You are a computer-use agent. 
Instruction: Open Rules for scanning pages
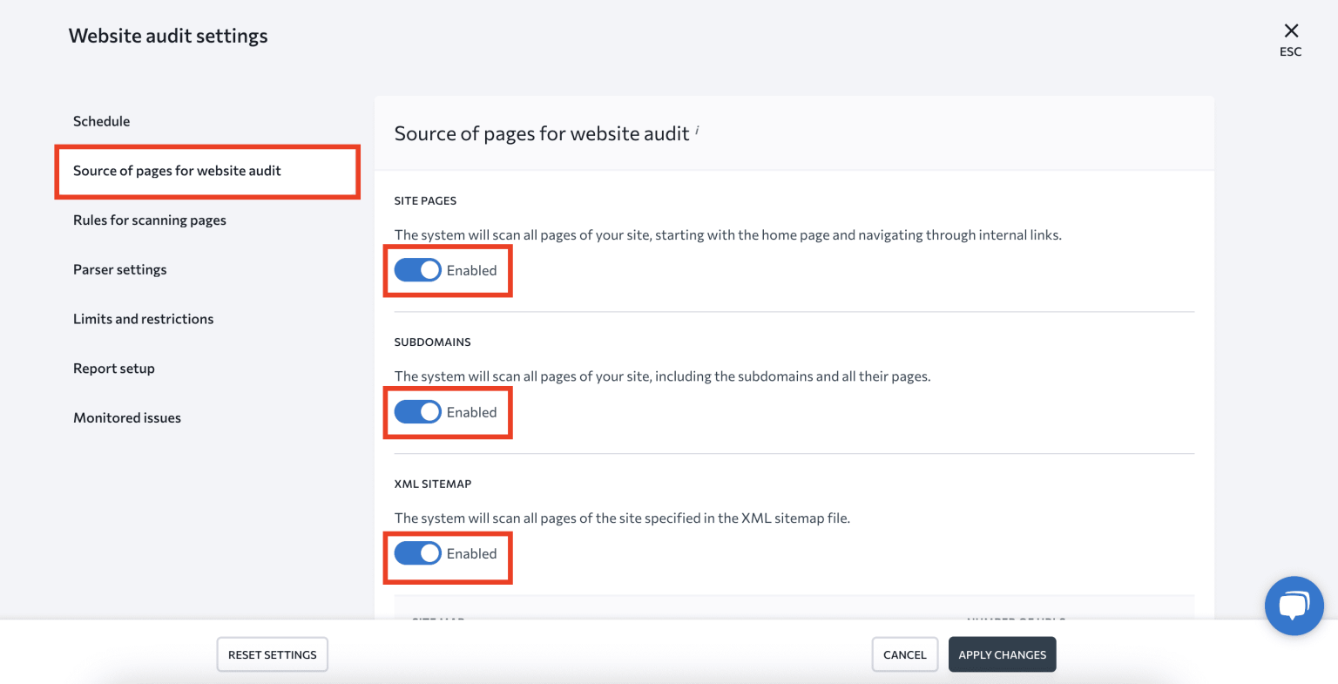click(149, 220)
